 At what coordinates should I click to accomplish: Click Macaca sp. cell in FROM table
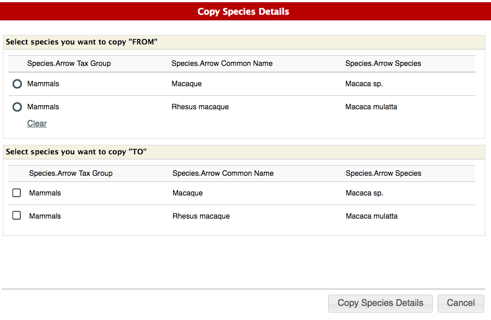point(364,84)
